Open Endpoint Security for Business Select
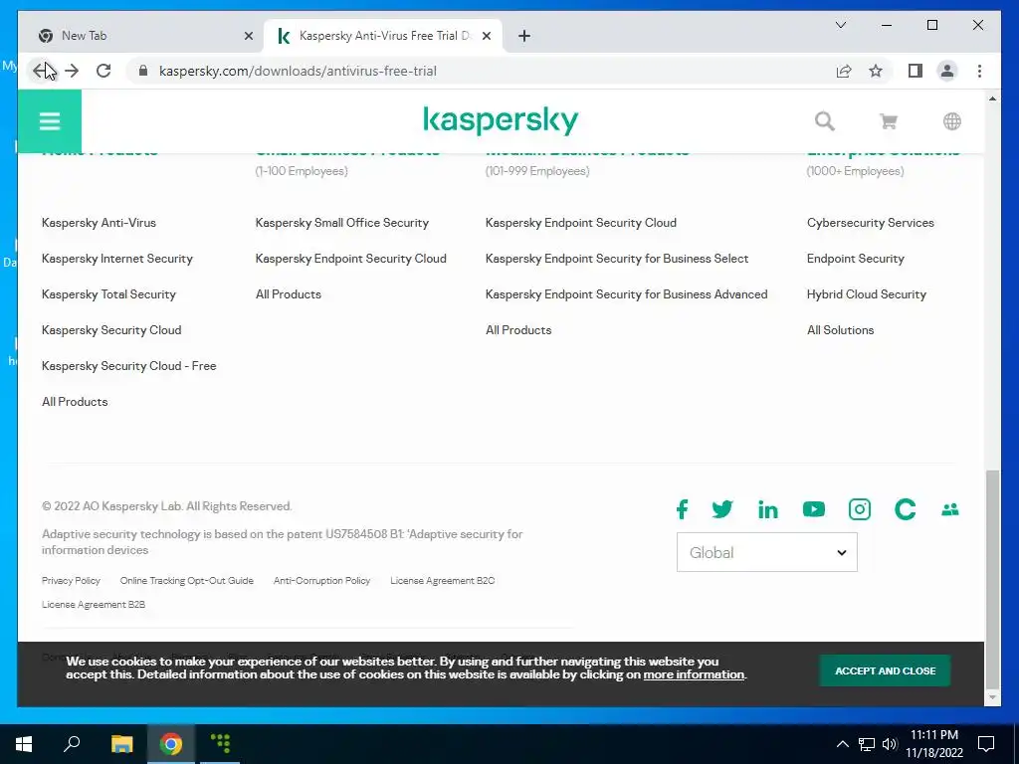This screenshot has width=1019, height=764. tap(617, 259)
